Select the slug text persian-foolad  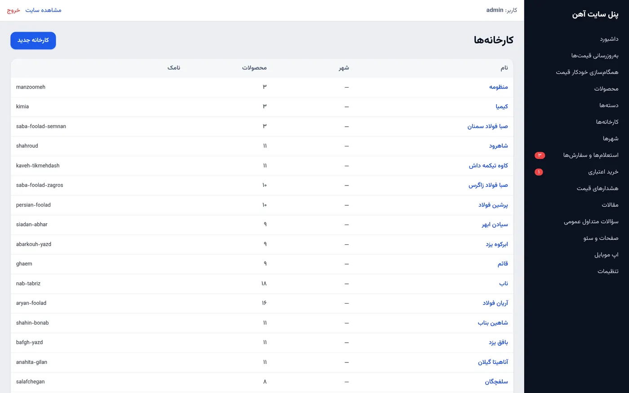(33, 205)
